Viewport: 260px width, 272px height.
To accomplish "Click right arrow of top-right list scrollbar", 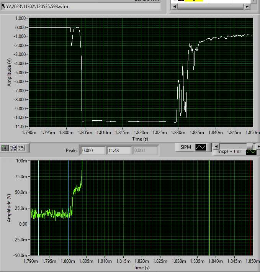I will 247,7.
